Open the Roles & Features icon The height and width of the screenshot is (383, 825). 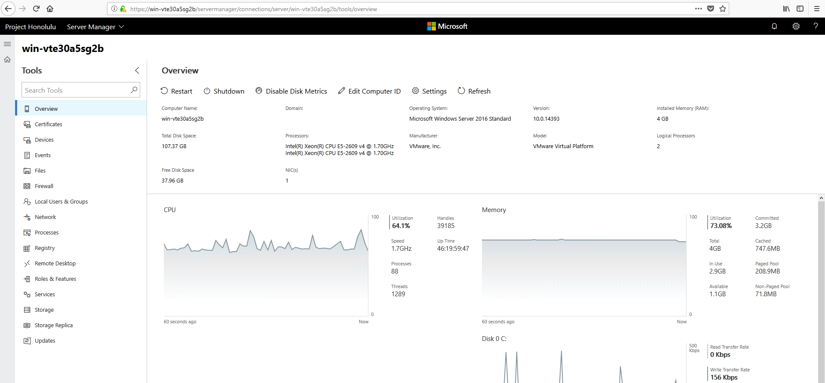pos(27,279)
